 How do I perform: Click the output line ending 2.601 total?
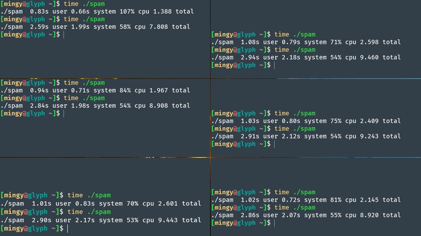click(x=101, y=204)
